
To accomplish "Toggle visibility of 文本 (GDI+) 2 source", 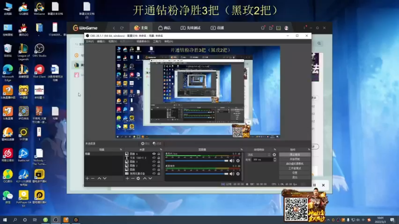I will pyautogui.click(x=154, y=158).
